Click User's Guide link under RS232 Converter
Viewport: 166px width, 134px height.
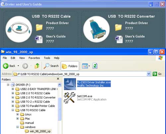point(135,36)
